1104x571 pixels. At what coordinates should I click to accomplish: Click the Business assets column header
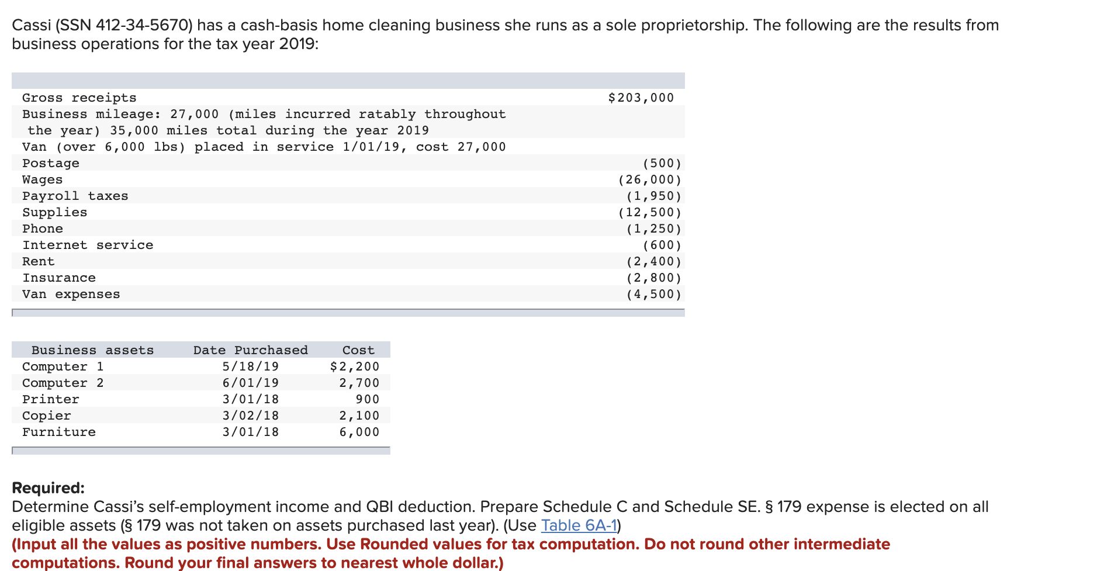click(x=92, y=350)
